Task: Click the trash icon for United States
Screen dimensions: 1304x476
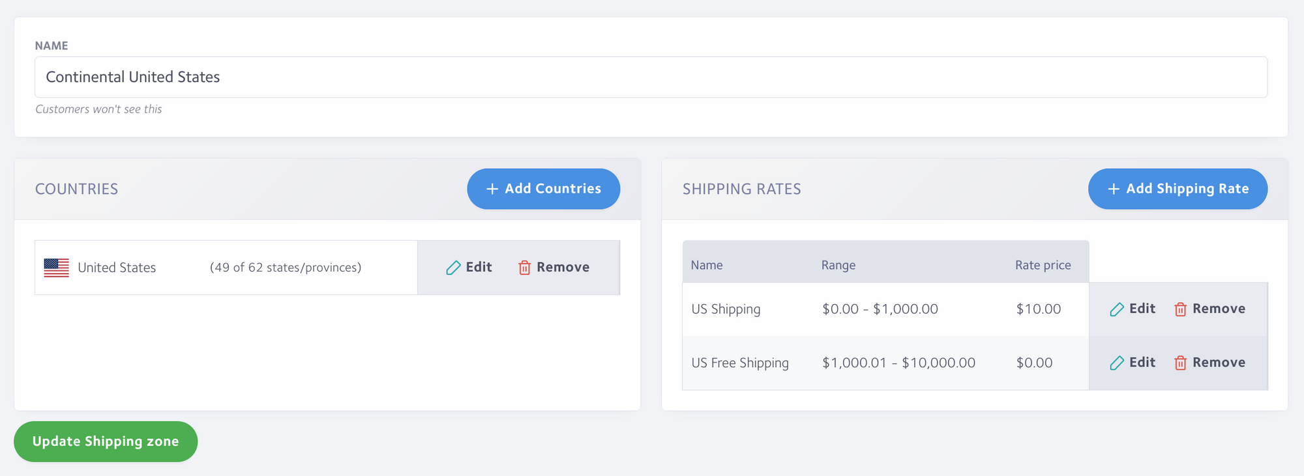Action: 524,268
